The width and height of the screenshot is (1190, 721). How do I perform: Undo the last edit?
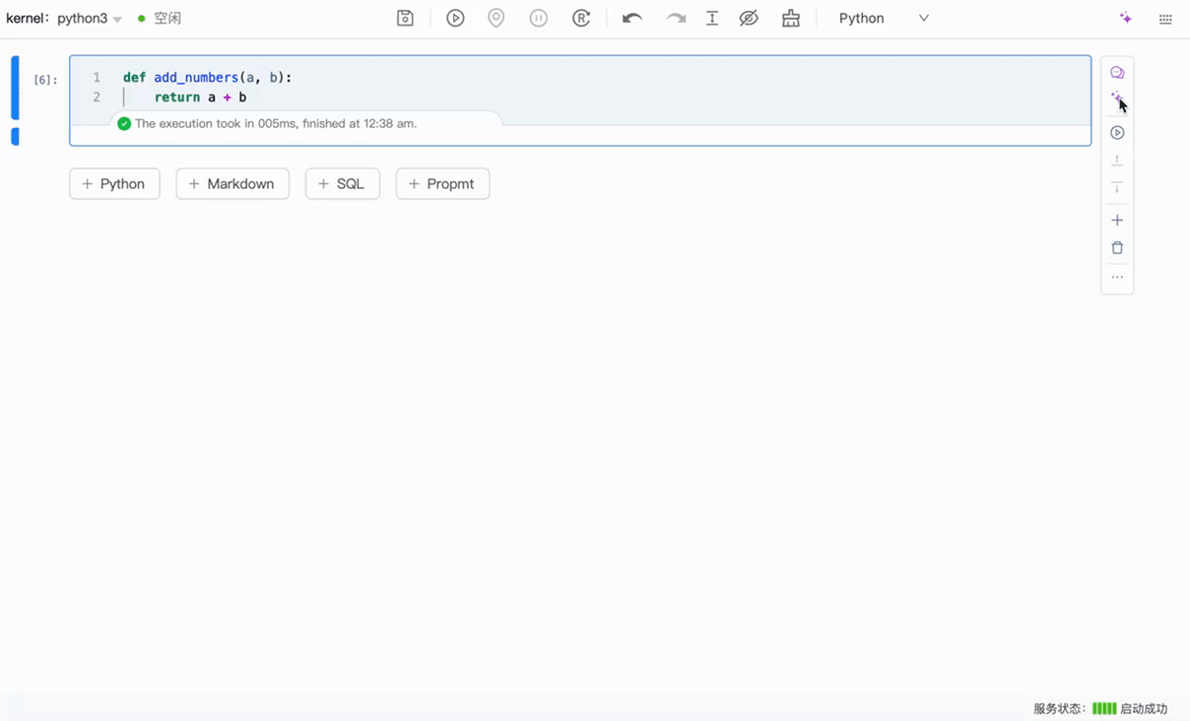[x=632, y=19]
